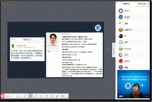
Task: Click the small avatar in the Weibo post
Action: 13,46
